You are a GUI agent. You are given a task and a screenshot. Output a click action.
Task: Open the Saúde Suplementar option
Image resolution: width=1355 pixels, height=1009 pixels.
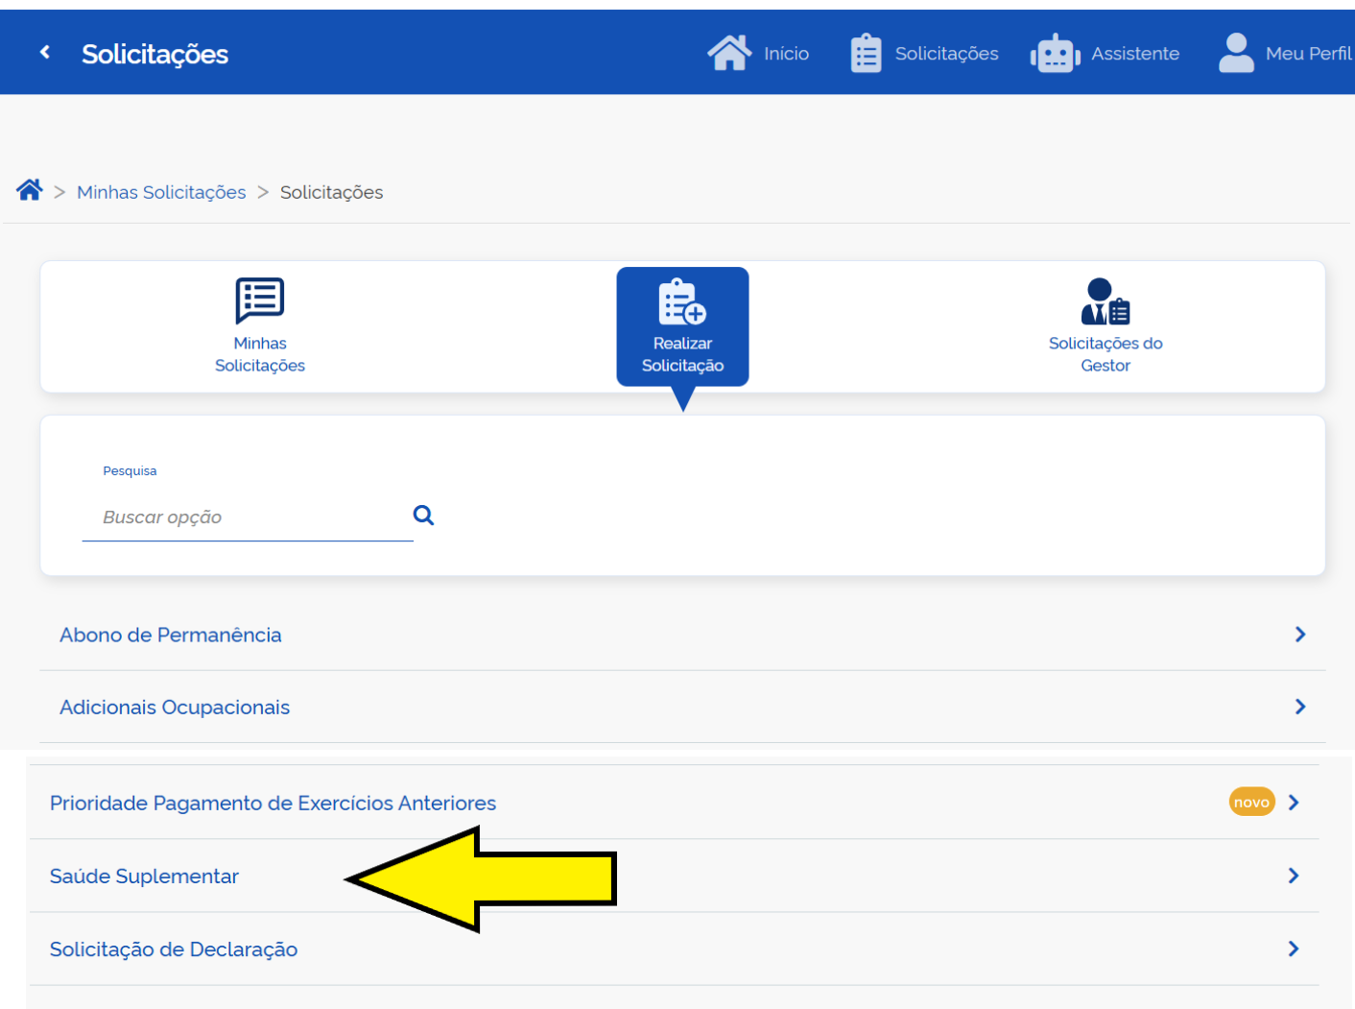[145, 876]
